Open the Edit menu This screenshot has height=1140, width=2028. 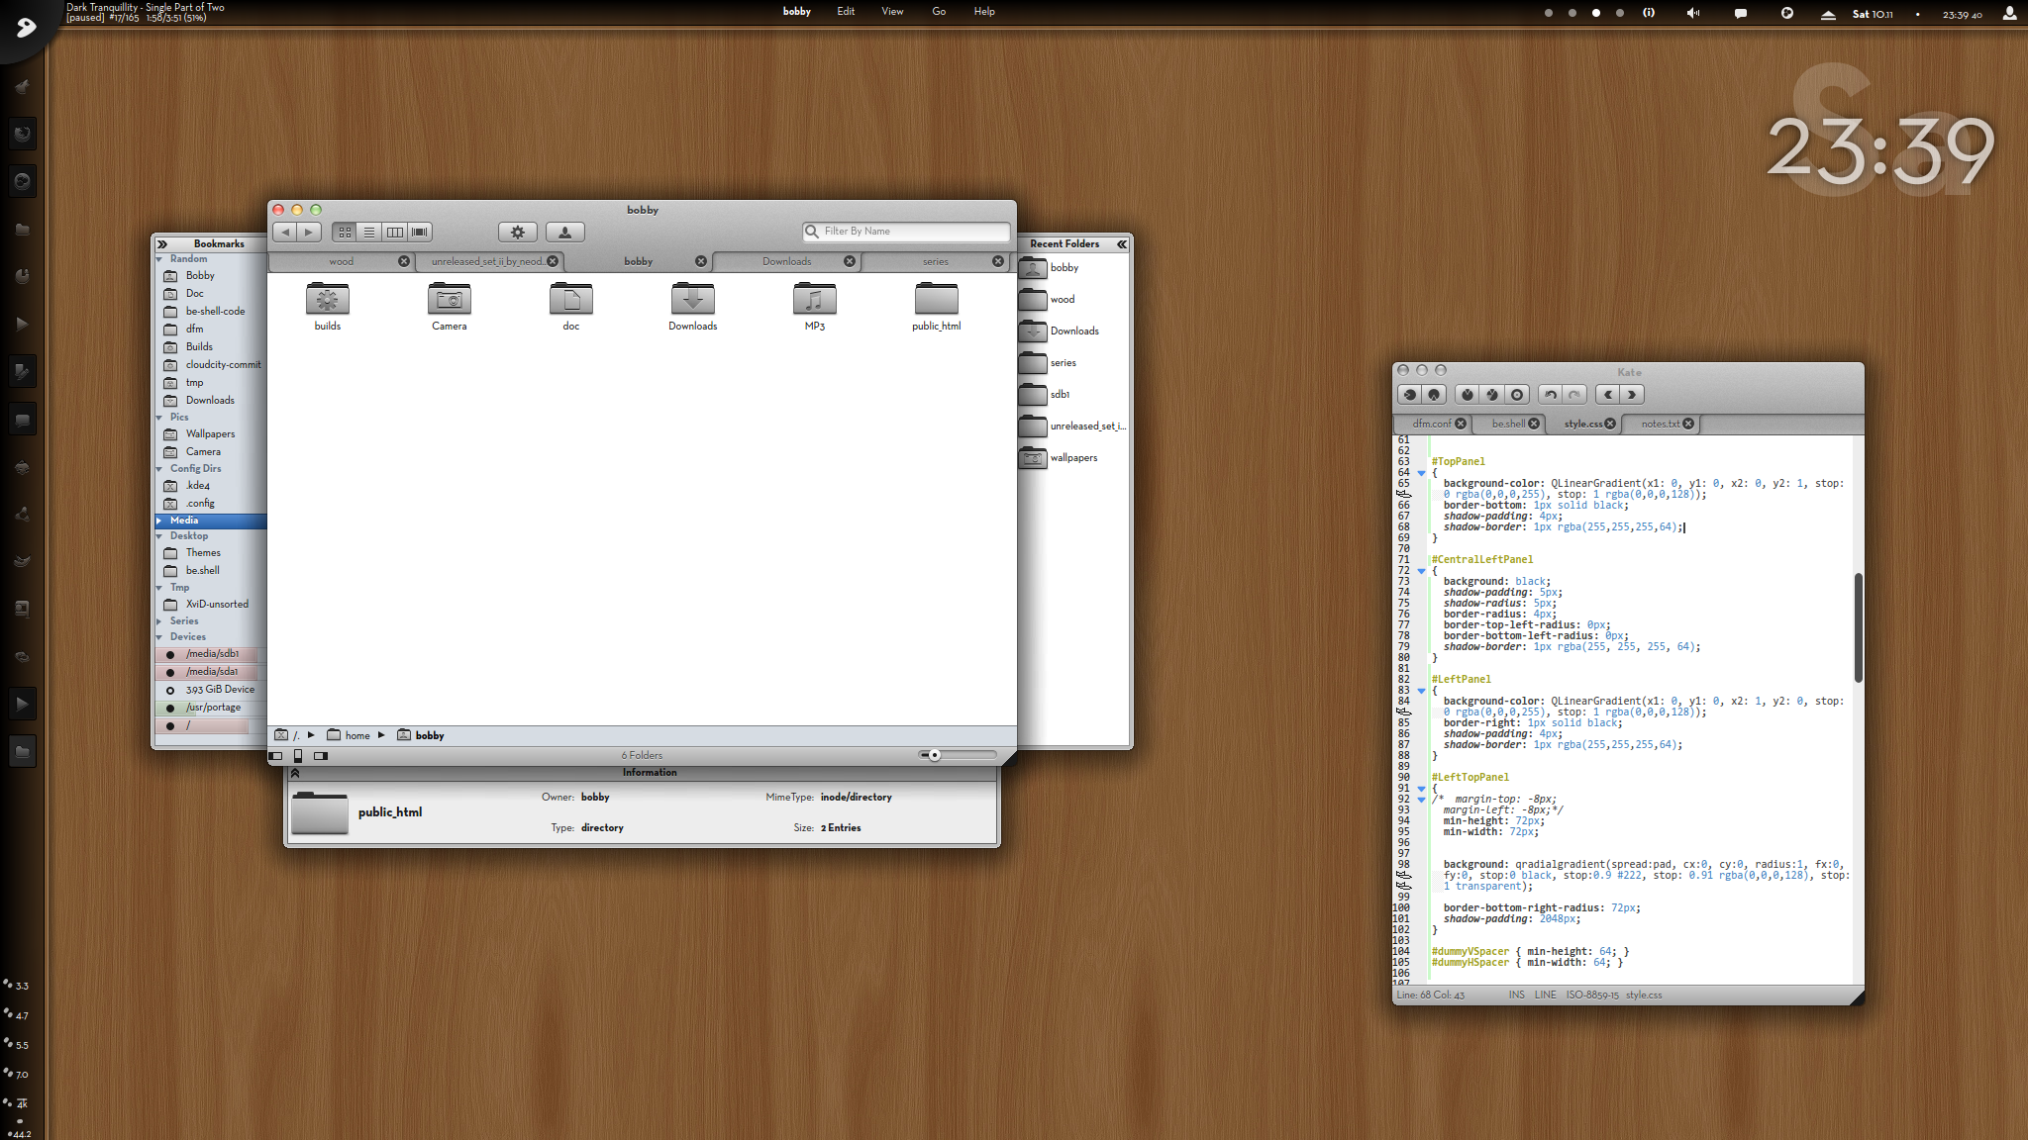click(846, 12)
